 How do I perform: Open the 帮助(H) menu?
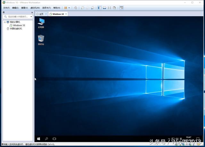57,8
